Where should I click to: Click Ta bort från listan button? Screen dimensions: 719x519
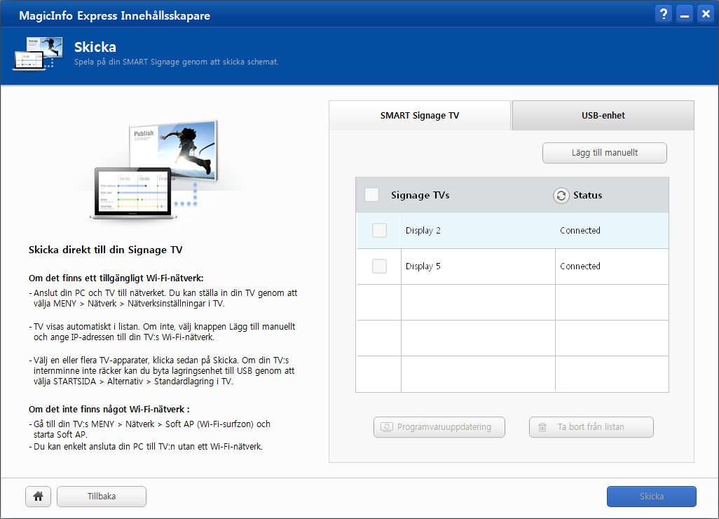tap(591, 427)
